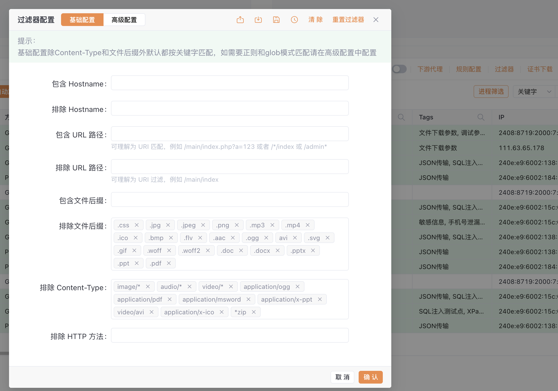558x391 pixels.
Task: Click the export filter config icon
Action: 240,20
